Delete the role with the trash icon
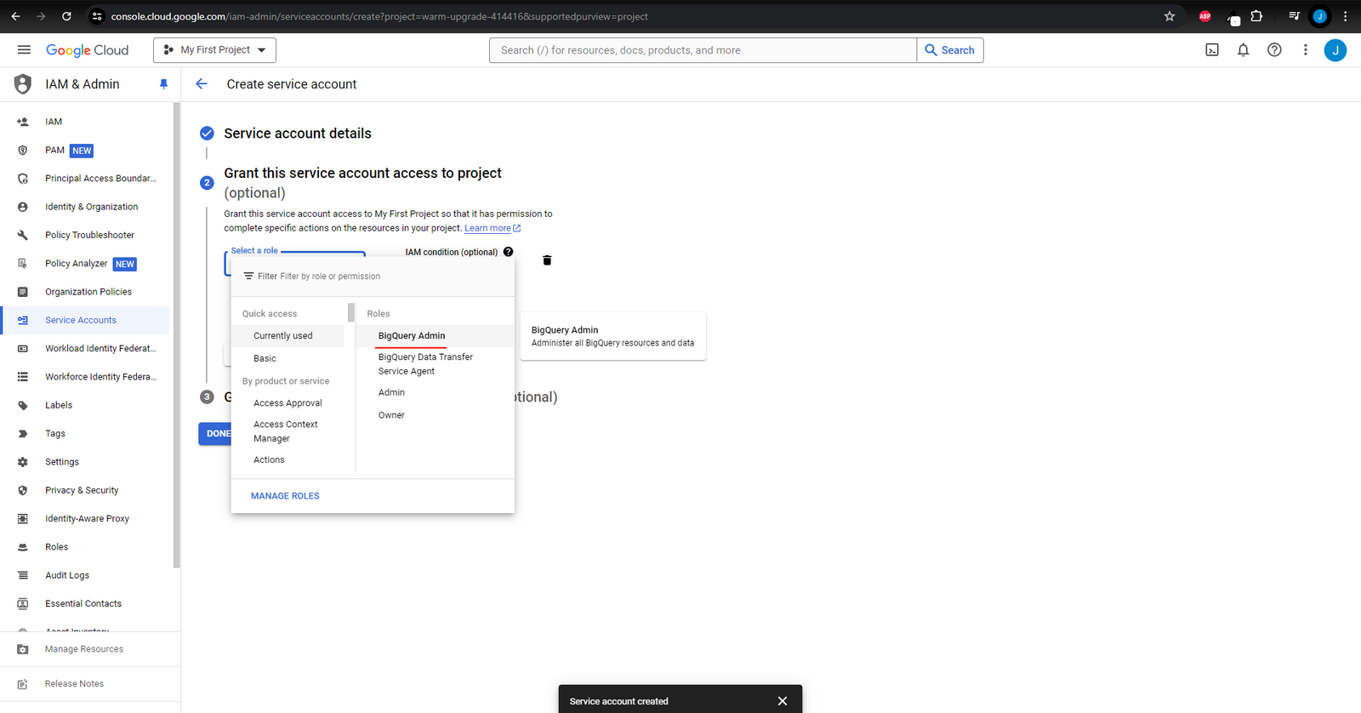The image size is (1361, 713). tap(547, 260)
